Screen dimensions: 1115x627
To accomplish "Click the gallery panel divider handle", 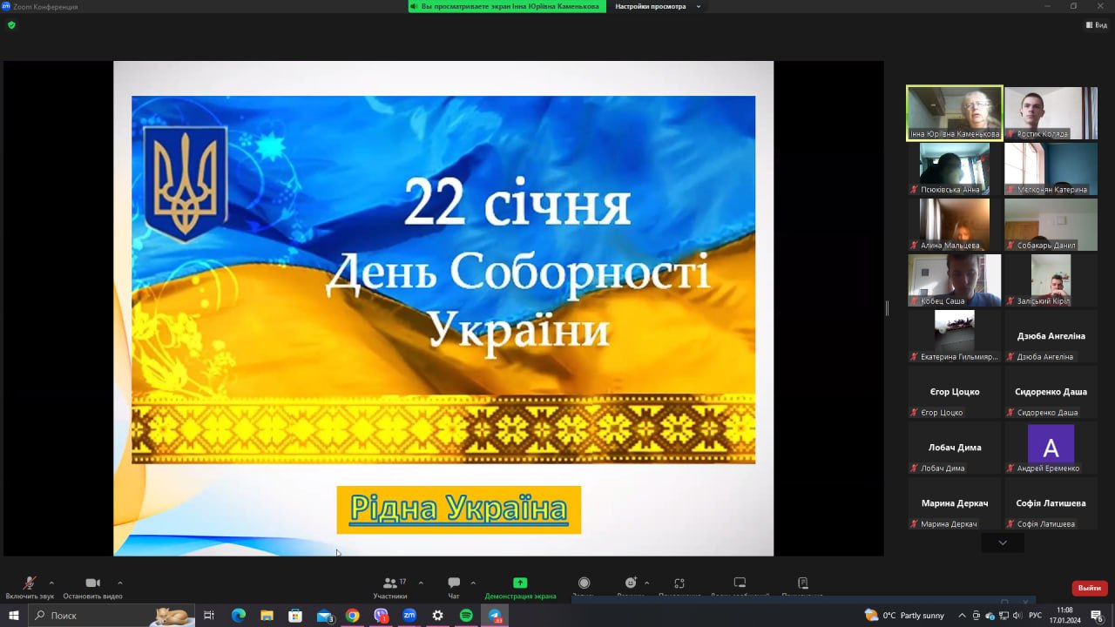I will point(888,307).
